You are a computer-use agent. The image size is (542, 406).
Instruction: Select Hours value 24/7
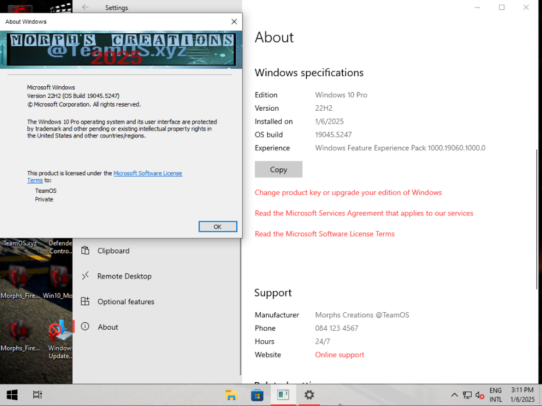(x=322, y=341)
